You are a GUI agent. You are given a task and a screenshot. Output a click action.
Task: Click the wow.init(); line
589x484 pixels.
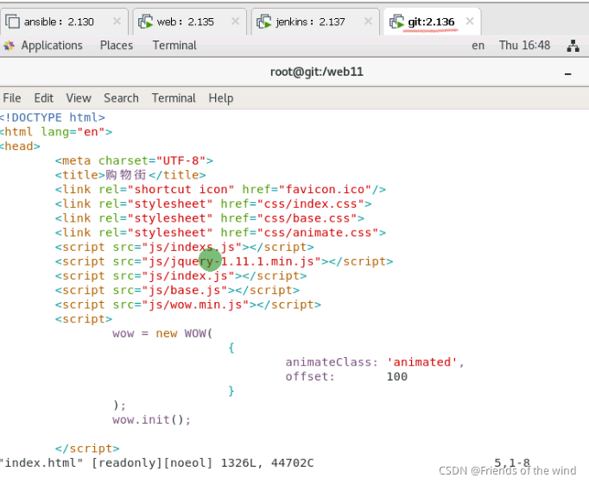tap(151, 420)
